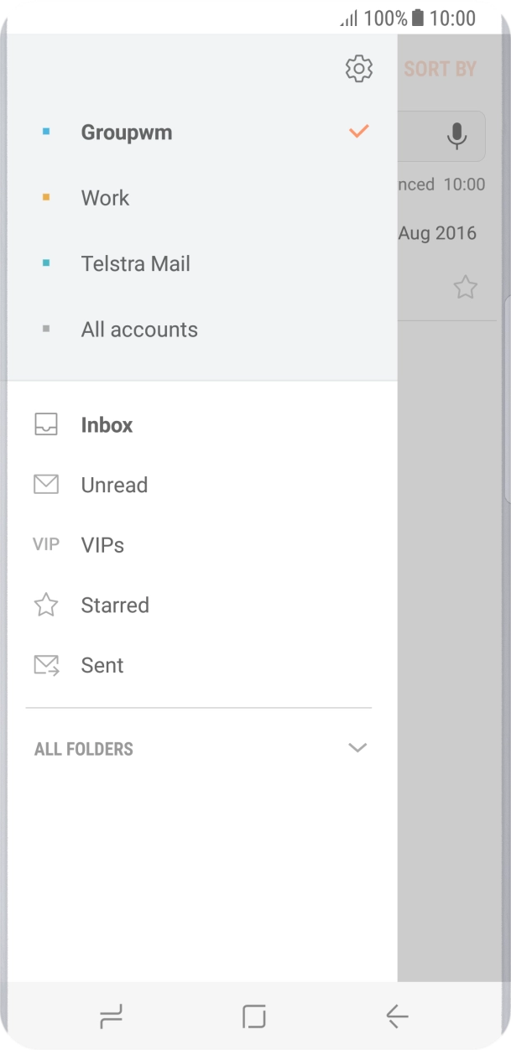Open Sent mail via sent envelope icon

pos(46,664)
